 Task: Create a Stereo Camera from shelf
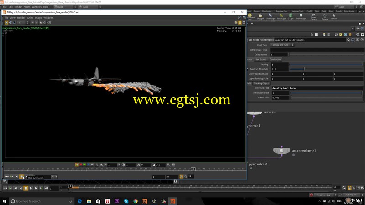313,16
